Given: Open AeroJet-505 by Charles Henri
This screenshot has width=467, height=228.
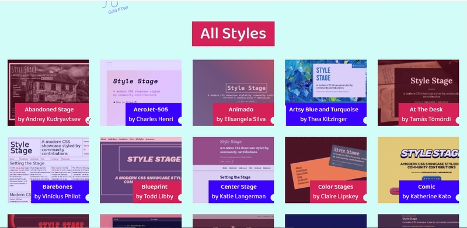Looking at the screenshot, I should click(x=151, y=114).
